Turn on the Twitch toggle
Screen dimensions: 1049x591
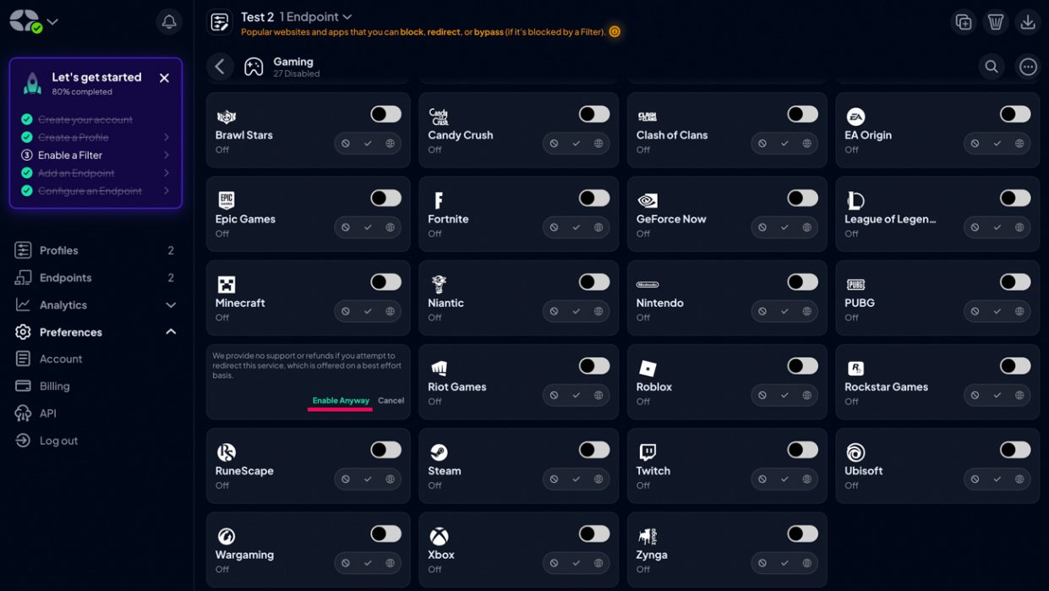tap(802, 450)
